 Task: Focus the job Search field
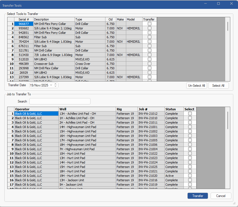pos(60,101)
